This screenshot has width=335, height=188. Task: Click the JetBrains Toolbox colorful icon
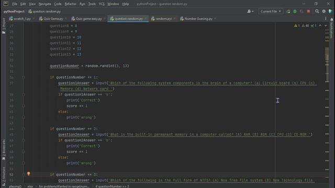(x=331, y=11)
